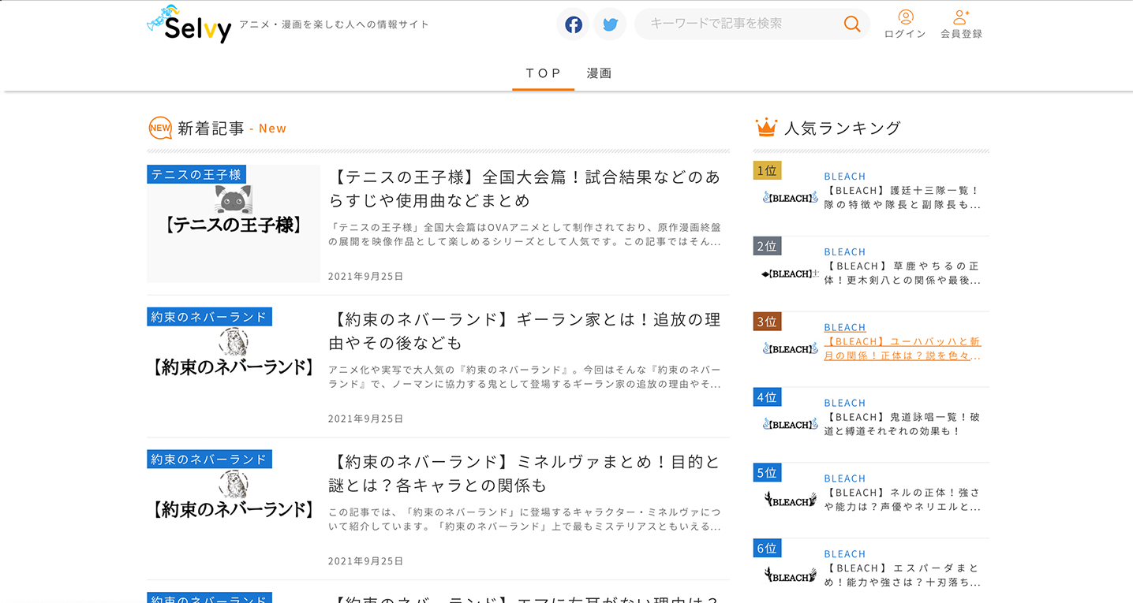The image size is (1133, 603).
Task: Select the TOP navigation tab
Action: pos(543,73)
